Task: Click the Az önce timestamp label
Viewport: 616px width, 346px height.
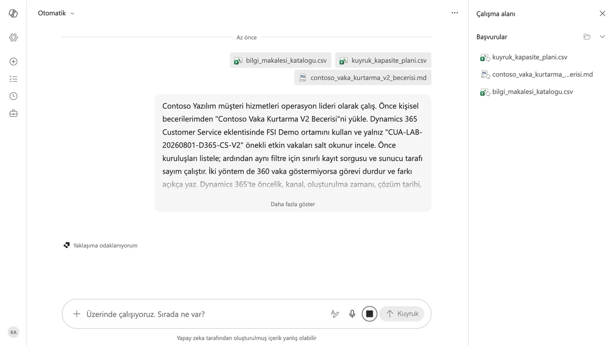Action: click(x=246, y=37)
